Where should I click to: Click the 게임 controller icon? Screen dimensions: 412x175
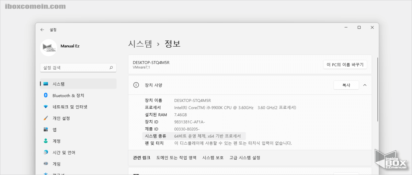46,164
